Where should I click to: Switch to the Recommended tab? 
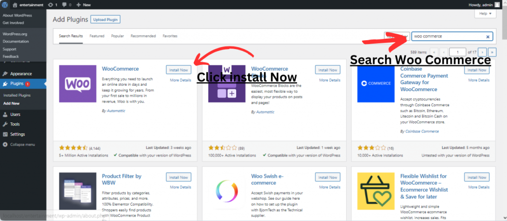pyautogui.click(x=143, y=36)
